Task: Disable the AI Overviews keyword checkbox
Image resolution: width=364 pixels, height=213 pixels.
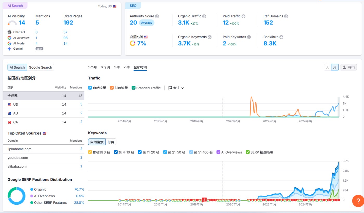Action: [x=218, y=152]
